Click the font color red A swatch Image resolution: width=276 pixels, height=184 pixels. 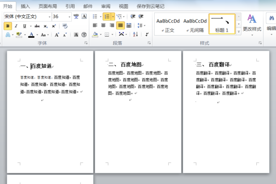tap(31, 34)
